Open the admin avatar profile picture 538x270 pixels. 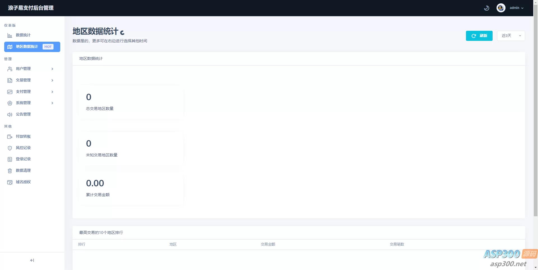pos(501,8)
